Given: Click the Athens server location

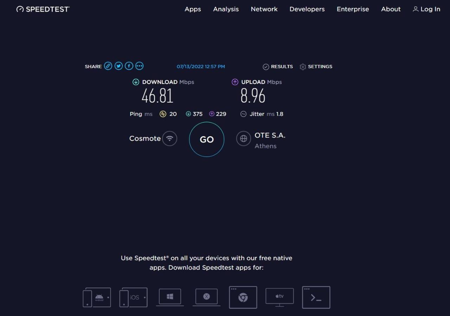Looking at the screenshot, I should (265, 146).
